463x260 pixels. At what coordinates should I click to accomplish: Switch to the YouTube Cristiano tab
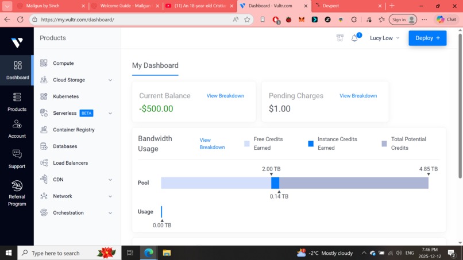tap(199, 6)
